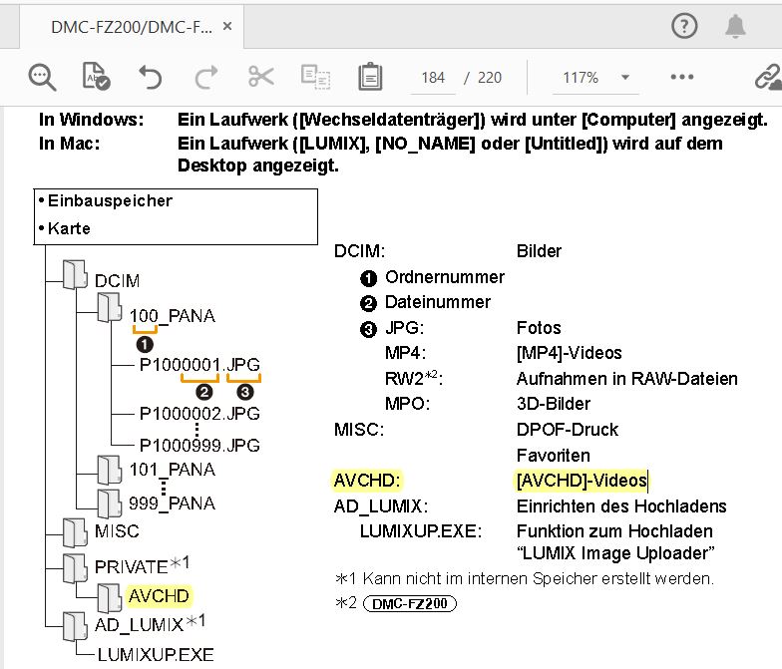Open the notifications bell
The width and height of the screenshot is (782, 669).
click(x=736, y=27)
